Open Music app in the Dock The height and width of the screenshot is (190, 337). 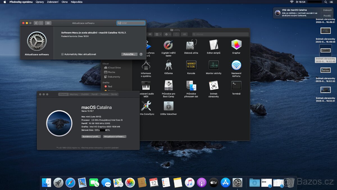pyautogui.click(x=190, y=183)
